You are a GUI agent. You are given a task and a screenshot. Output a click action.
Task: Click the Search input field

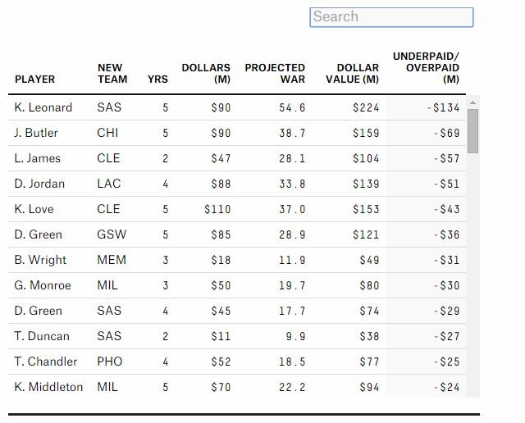point(391,17)
